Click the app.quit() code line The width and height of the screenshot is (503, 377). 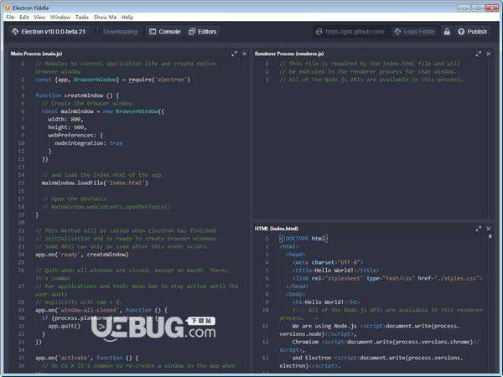coord(65,326)
